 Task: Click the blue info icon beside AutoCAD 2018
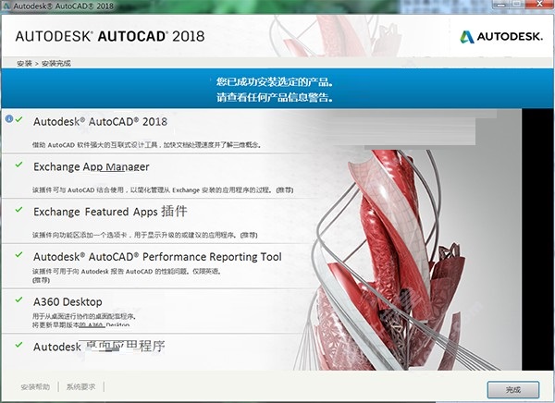click(8, 119)
